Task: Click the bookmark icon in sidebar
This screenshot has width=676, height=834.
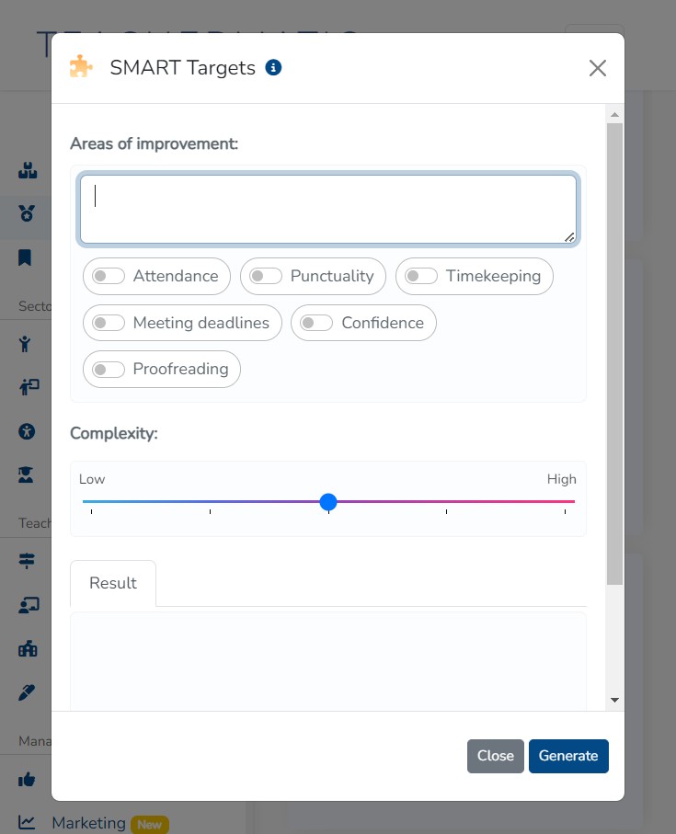Action: [26, 257]
